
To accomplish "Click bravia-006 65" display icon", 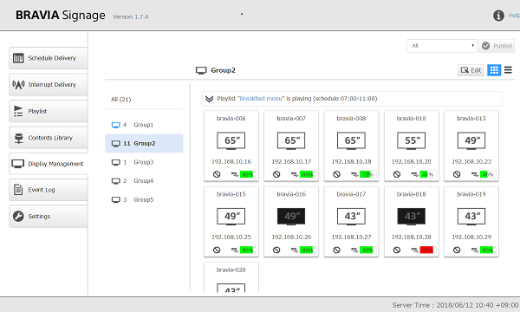I will (231, 140).
